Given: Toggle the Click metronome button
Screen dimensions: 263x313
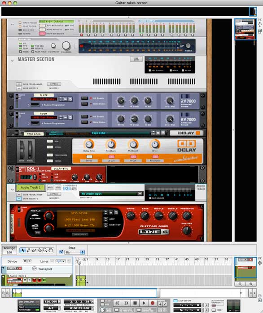Looking at the screenshot, I should click(x=102, y=301).
